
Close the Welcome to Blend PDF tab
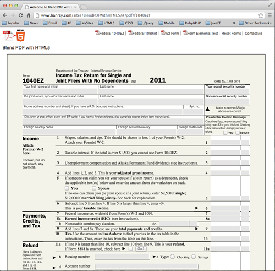click(x=75, y=7)
